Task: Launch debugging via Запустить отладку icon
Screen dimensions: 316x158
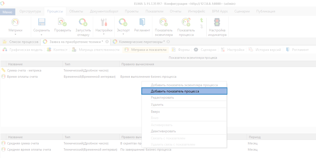Action: click(x=83, y=23)
